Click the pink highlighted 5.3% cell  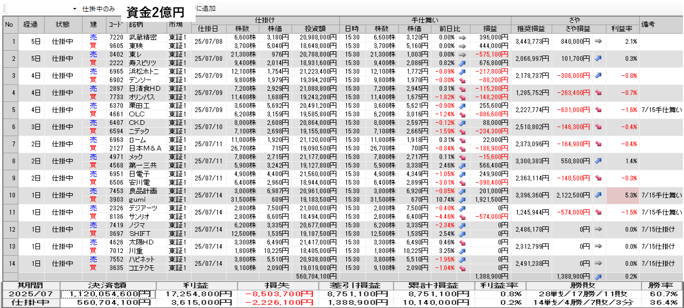[x=622, y=195]
